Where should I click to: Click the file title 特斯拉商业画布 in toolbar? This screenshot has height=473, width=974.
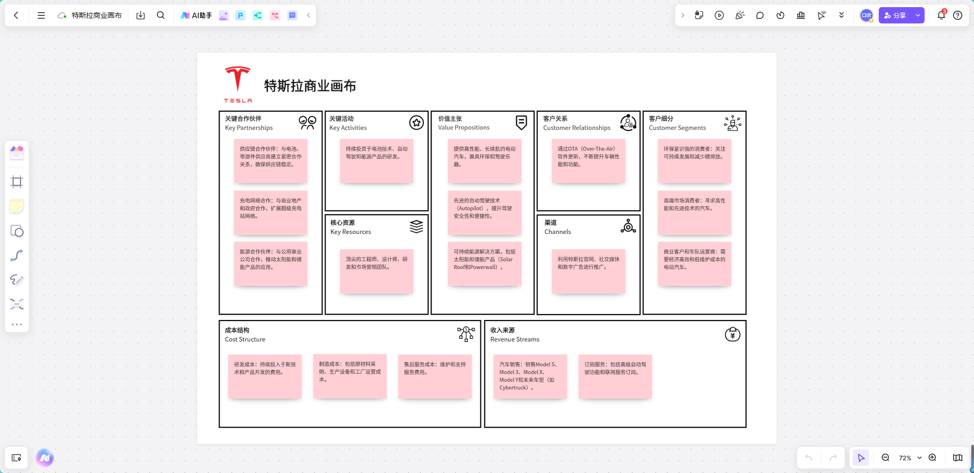click(97, 15)
